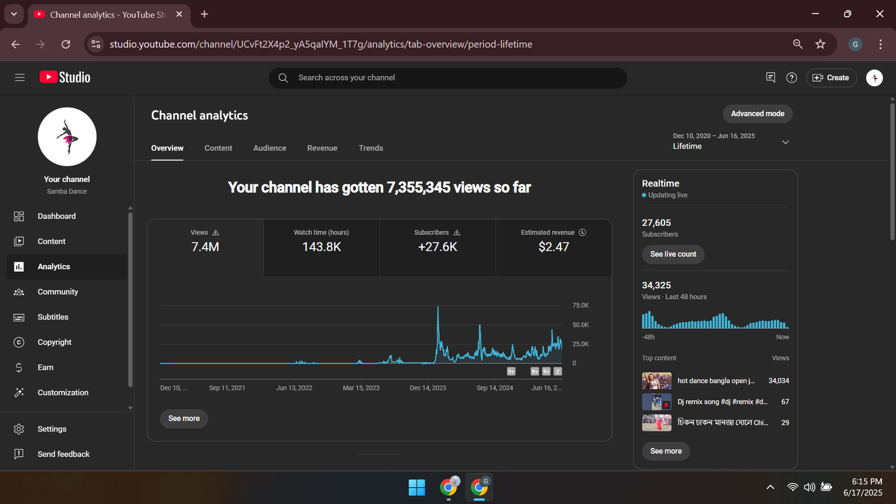Open the site information icon in address bar

(x=96, y=44)
